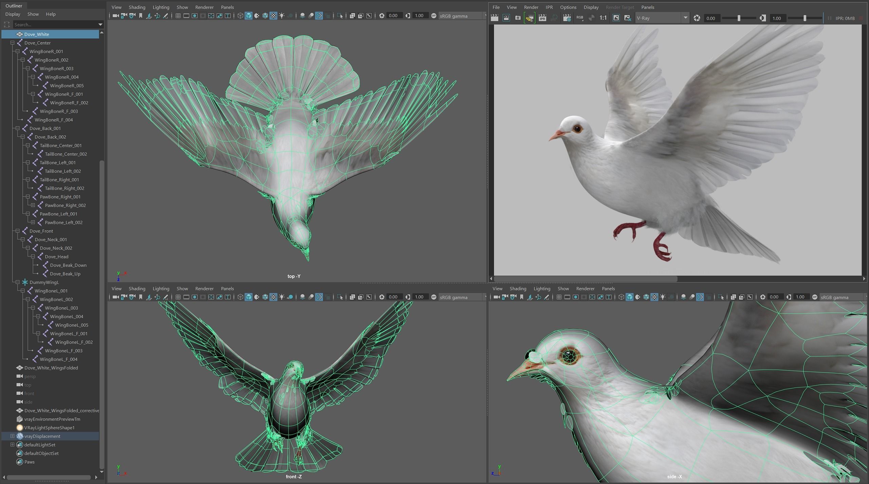Viewport: 869px width, 484px height.
Task: Click the IPR render clapperboard icon
Action: pyautogui.click(x=542, y=18)
